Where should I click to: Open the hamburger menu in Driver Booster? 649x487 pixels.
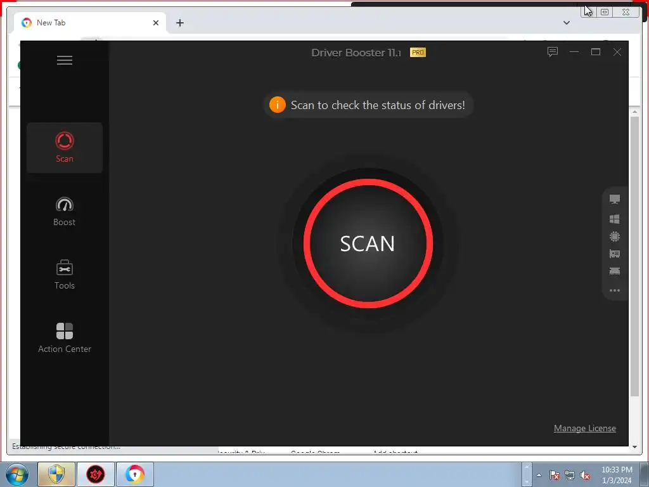coord(65,60)
